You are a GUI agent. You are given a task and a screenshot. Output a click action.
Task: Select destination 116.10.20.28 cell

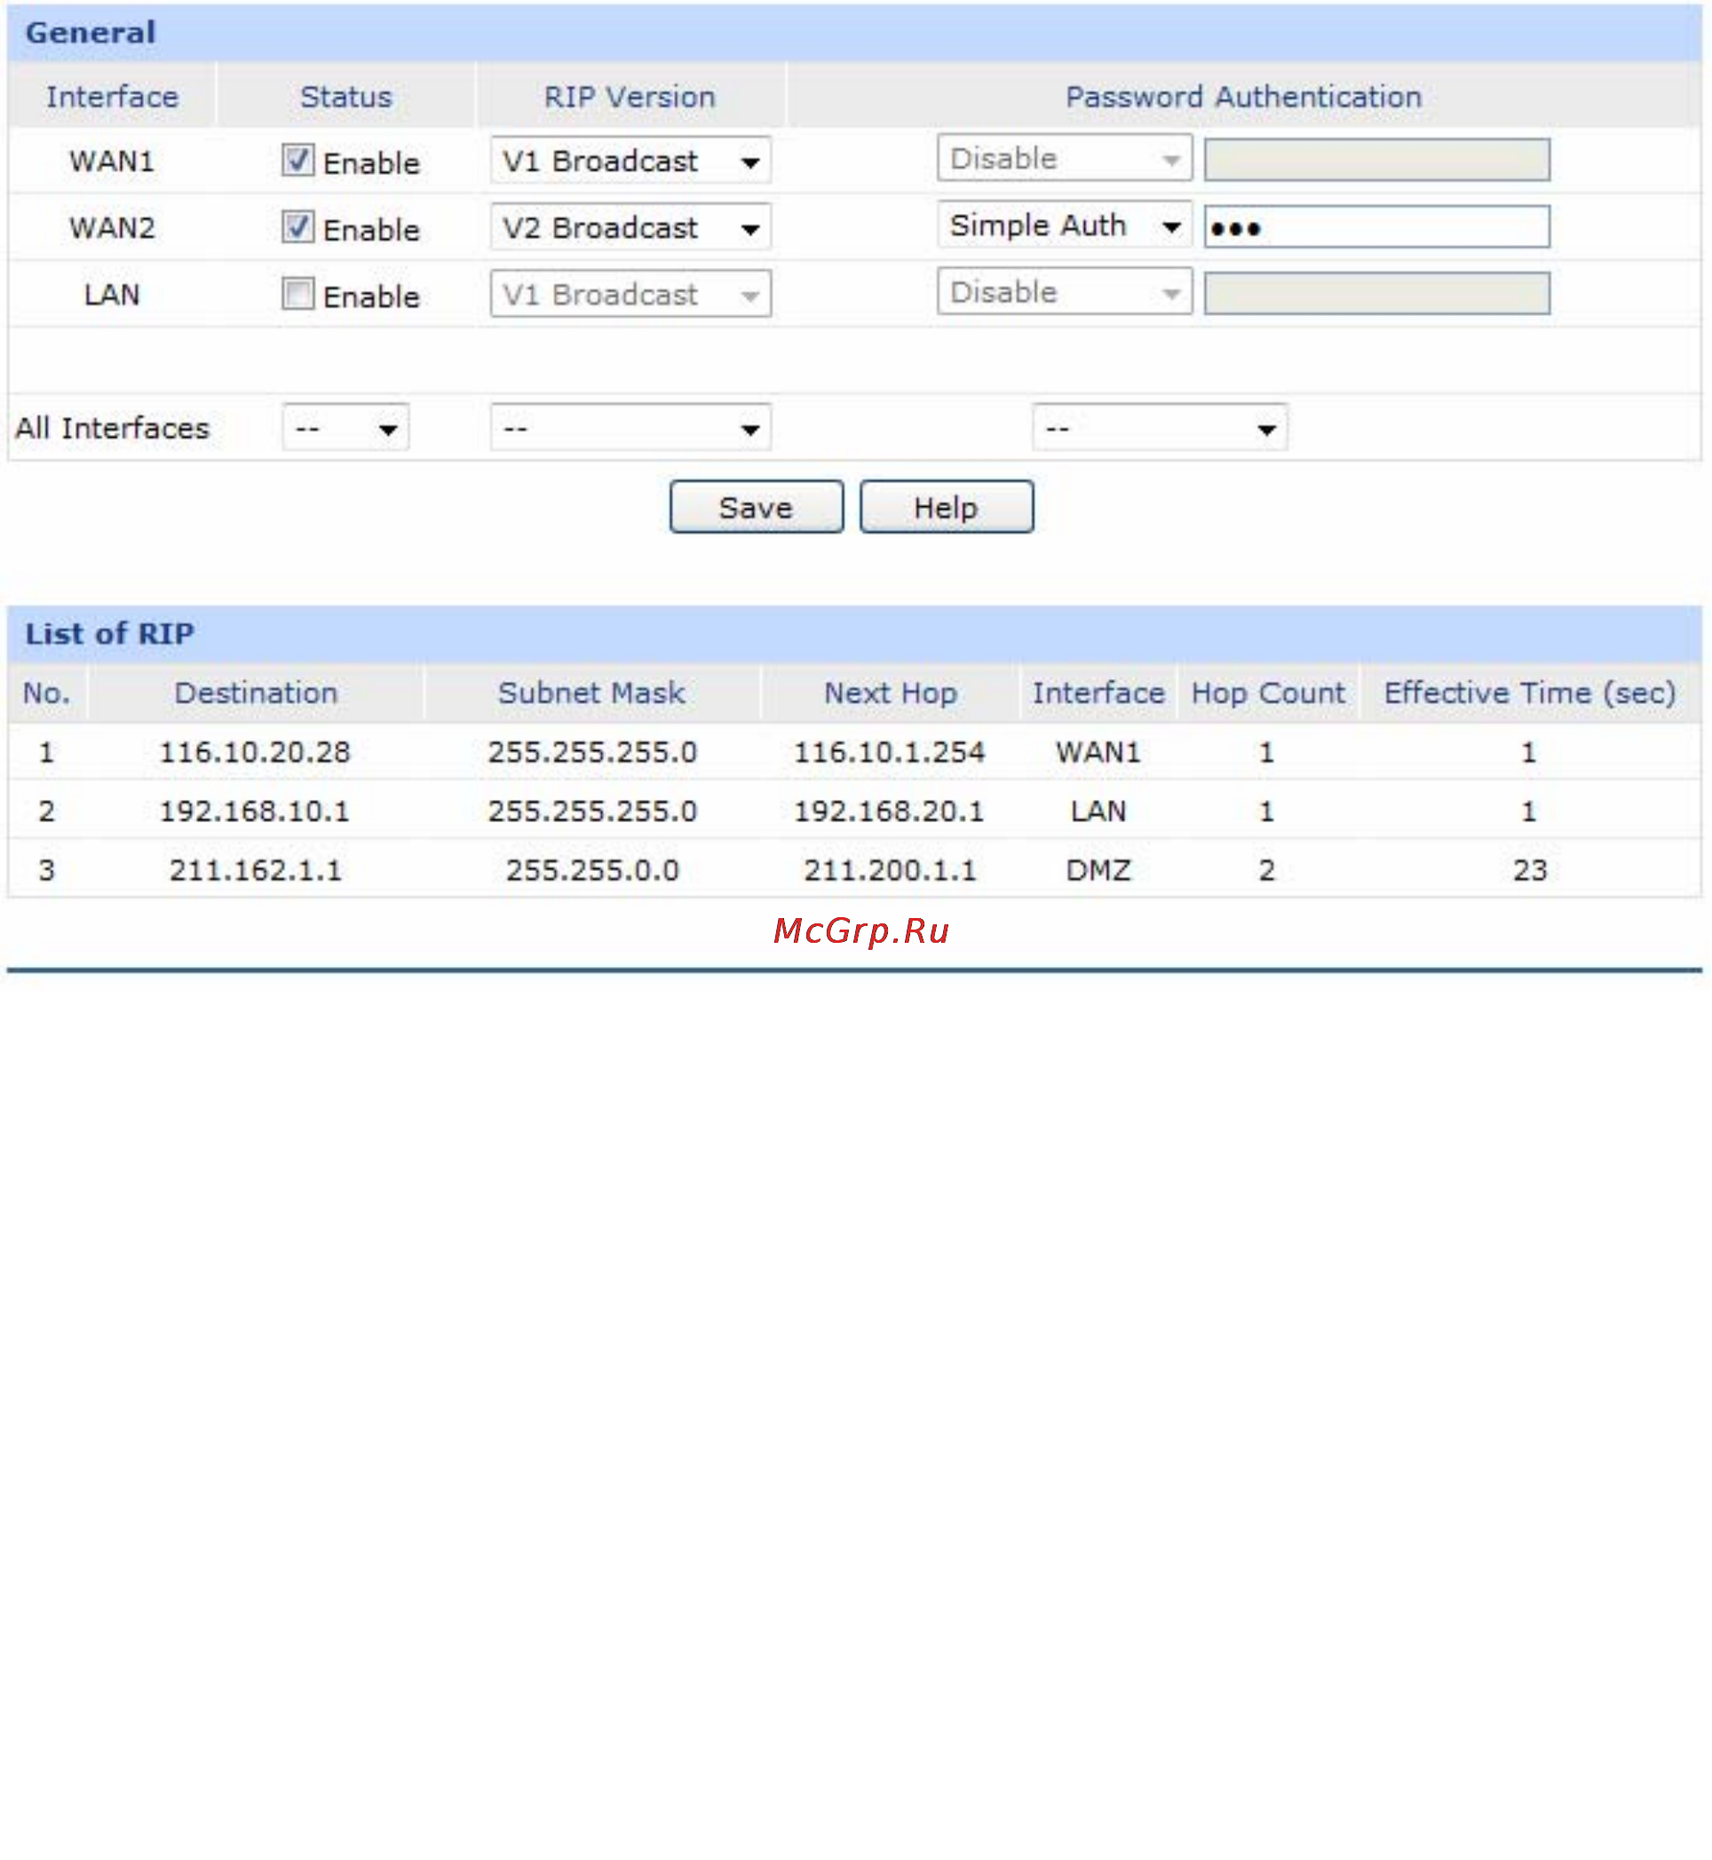click(x=256, y=752)
